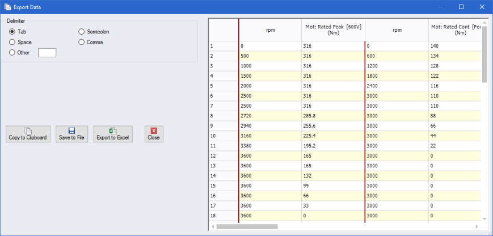Click the horizontal scrollbar right arrow
493x236 pixels.
coord(477,226)
